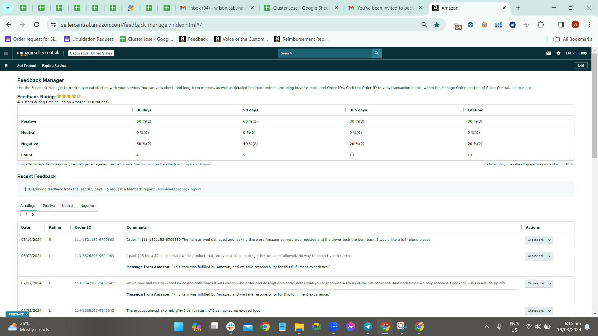
Task: Open Messenger from the taskbar
Action: 351,327
